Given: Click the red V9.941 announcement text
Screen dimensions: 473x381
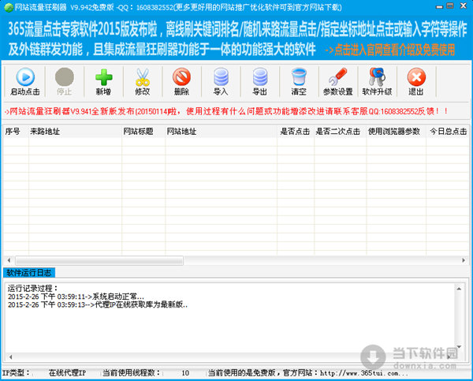Looking at the screenshot, I should click(x=229, y=111).
